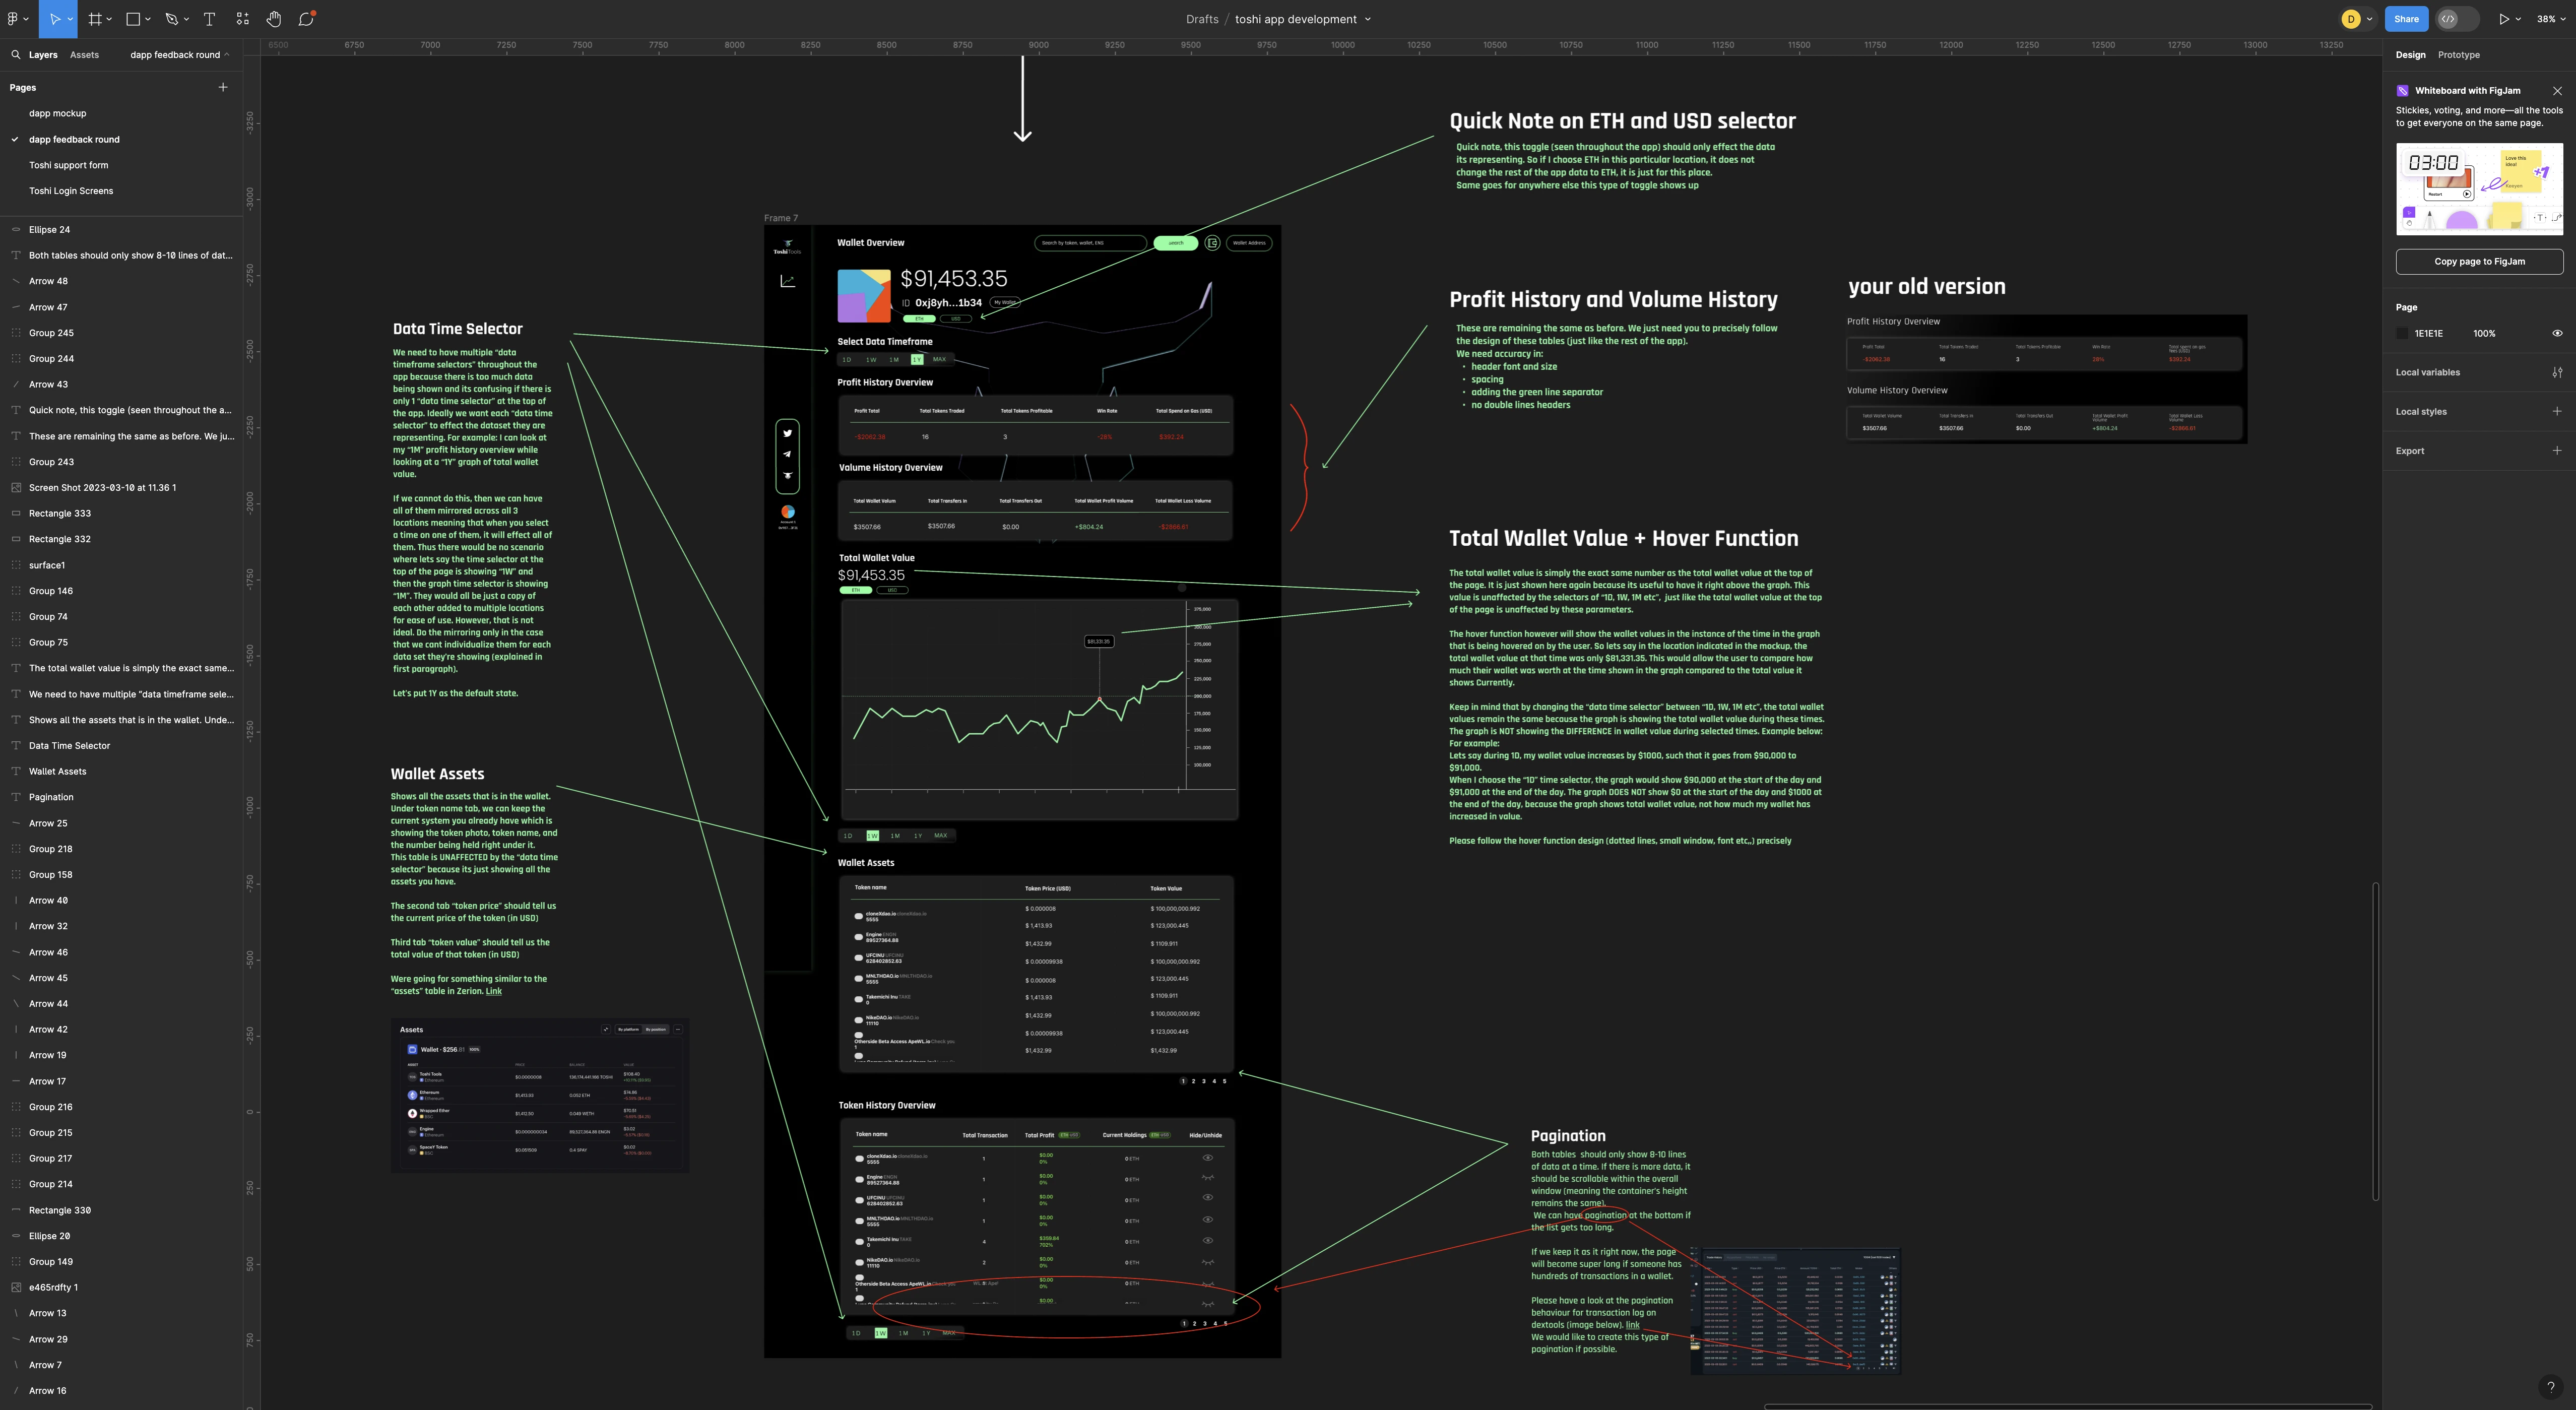Viewport: 2576px width, 1410px height.
Task: Click the Rectangle 333 layer icon
Action: 16,513
